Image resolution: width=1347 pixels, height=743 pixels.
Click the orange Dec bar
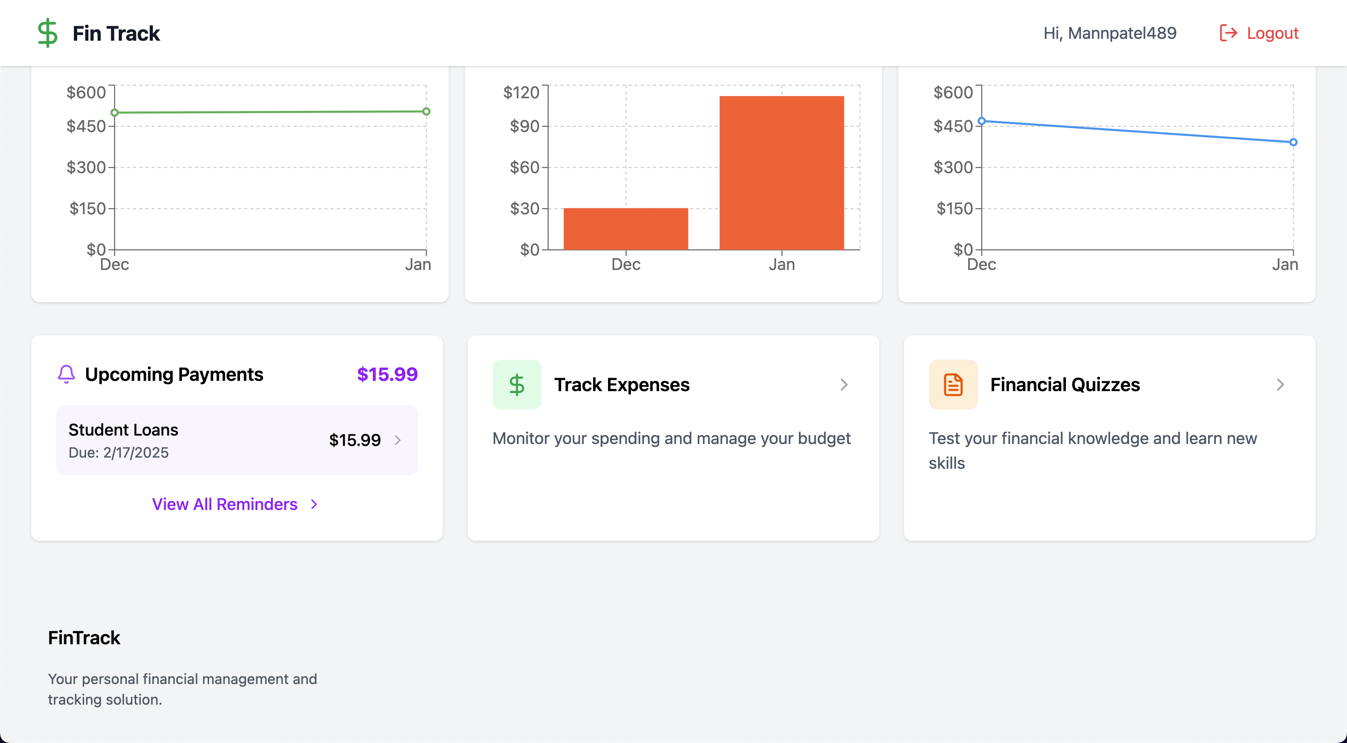625,229
